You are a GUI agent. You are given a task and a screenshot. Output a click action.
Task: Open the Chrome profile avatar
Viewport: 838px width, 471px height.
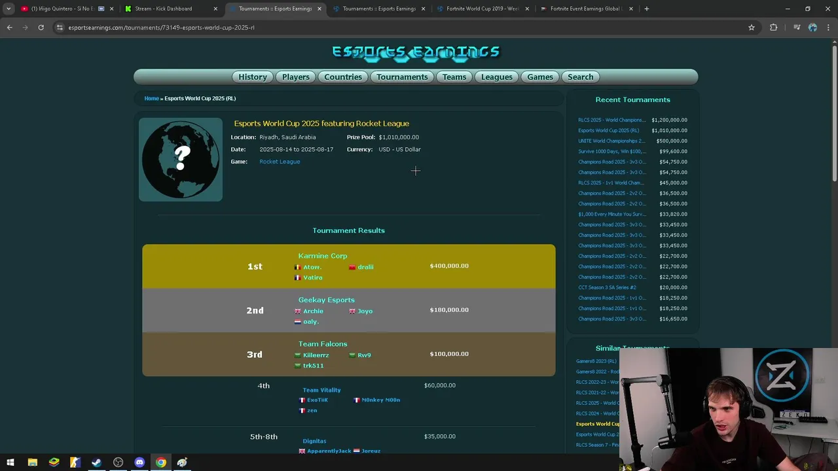coord(812,27)
